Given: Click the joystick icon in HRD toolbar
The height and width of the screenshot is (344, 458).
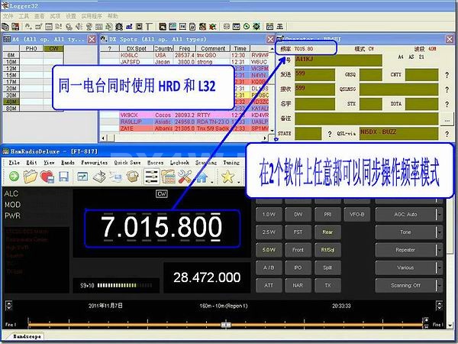Looking at the screenshot, I should pyautogui.click(x=99, y=177).
